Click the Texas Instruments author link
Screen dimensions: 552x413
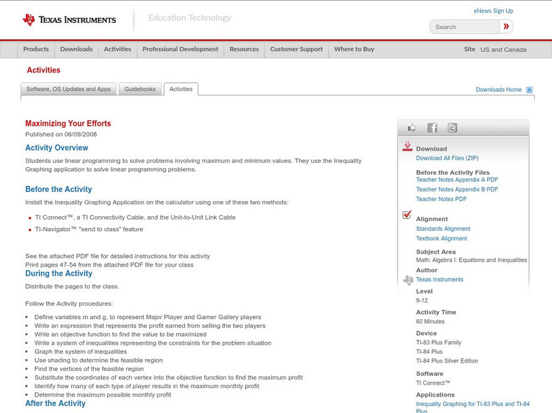(440, 280)
